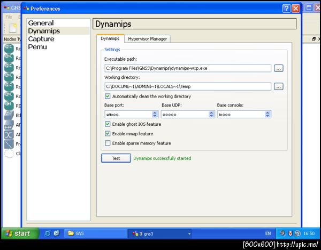Disable the ghost IOS feature checkbox
321x250 pixels.
pos(108,124)
